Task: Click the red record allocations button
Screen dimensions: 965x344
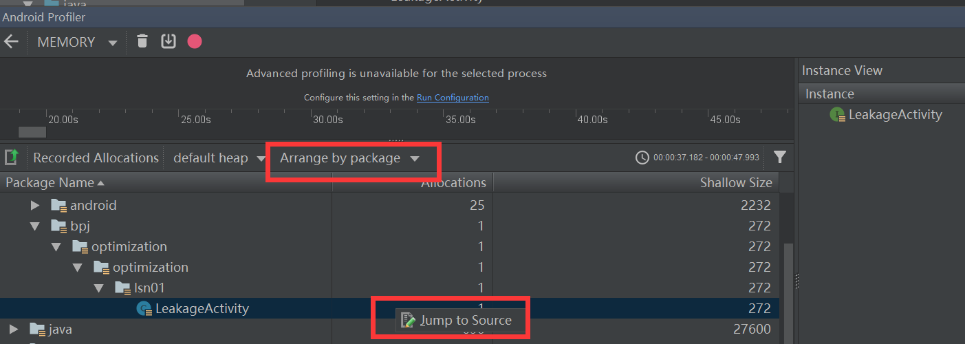Action: (195, 41)
